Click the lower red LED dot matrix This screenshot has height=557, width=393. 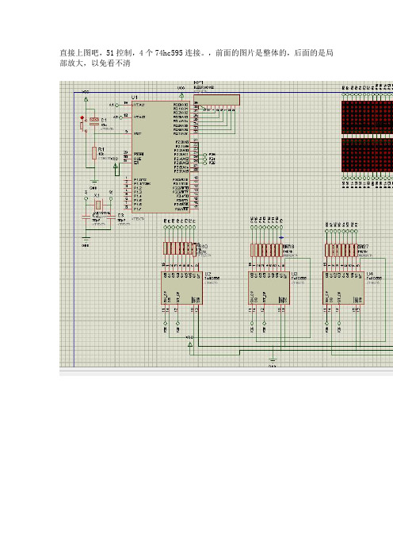(x=367, y=155)
